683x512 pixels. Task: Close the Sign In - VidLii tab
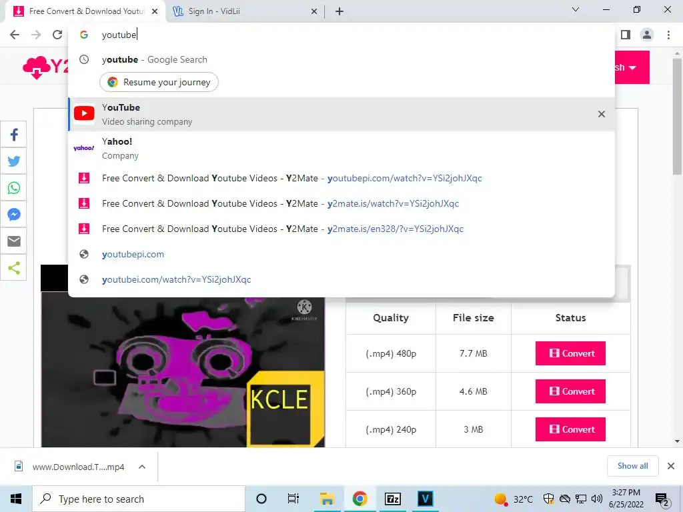[314, 12]
